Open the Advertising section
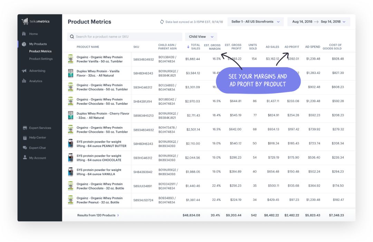This screenshot has width=373, height=242. click(x=37, y=71)
